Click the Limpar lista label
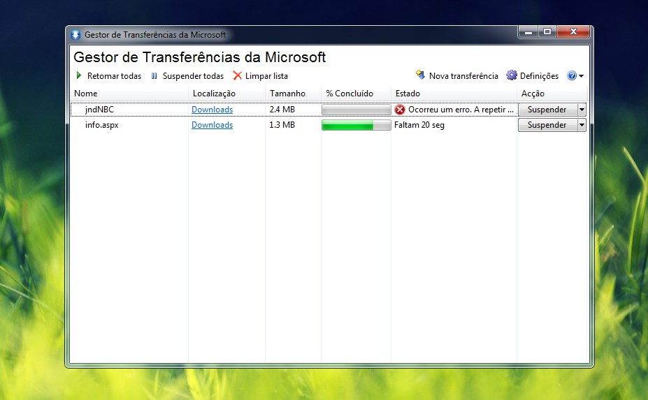Viewport: 648px width, 400px height. coord(266,76)
